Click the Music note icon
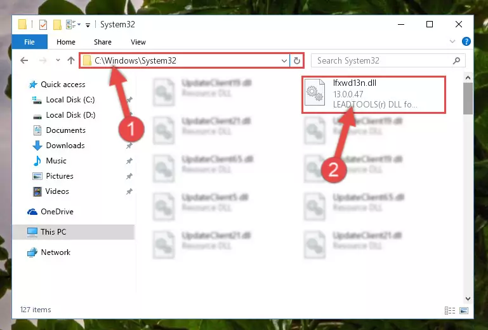 point(37,161)
